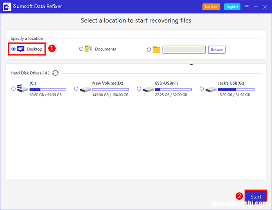Click the Windows (C:) drive icon
The image size is (272, 210).
[x=22, y=88]
